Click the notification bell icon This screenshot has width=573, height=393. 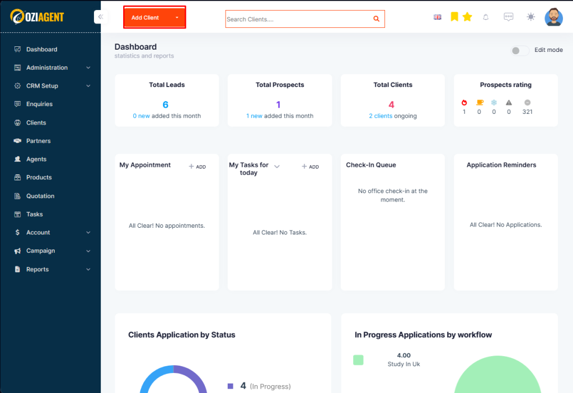(x=486, y=17)
